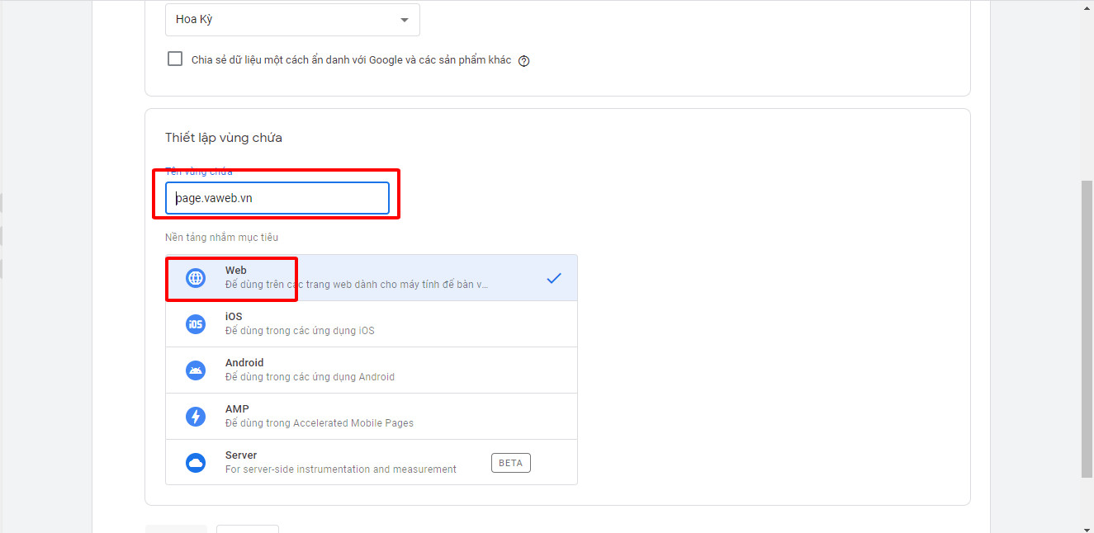Select the Server cloud icon
The height and width of the screenshot is (533, 1094).
click(196, 463)
